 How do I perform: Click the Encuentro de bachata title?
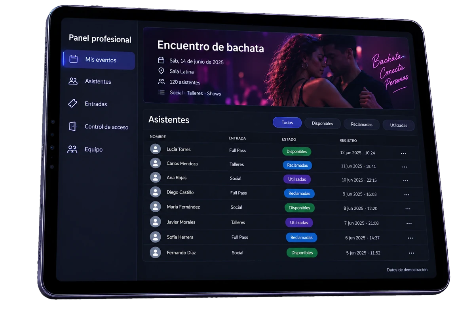pos(211,47)
